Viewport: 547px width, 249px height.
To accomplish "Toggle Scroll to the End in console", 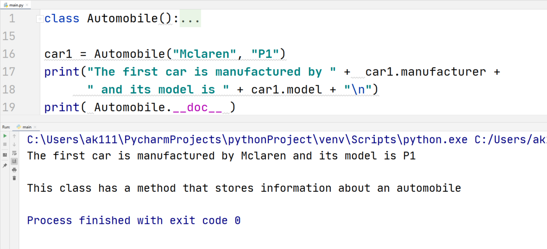I will 15,161.
